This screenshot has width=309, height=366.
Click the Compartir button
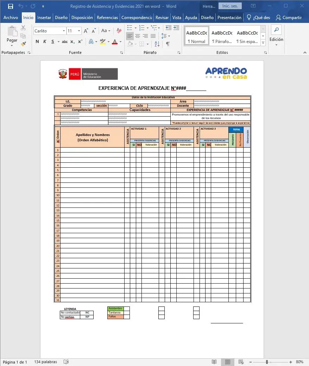point(289,18)
